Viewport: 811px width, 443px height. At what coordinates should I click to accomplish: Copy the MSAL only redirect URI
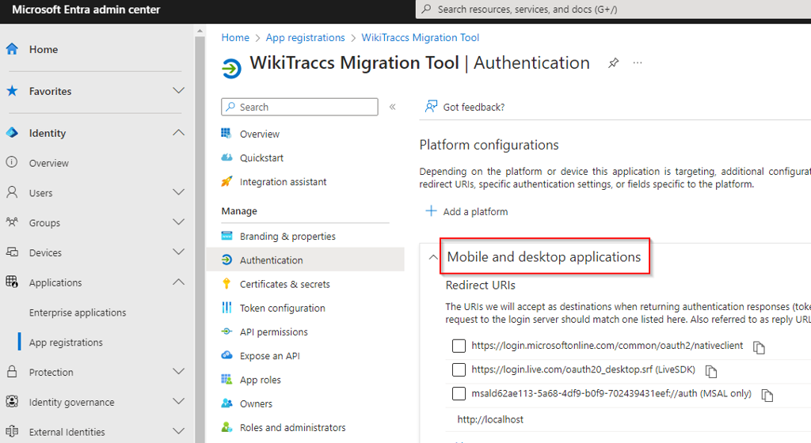pos(767,396)
